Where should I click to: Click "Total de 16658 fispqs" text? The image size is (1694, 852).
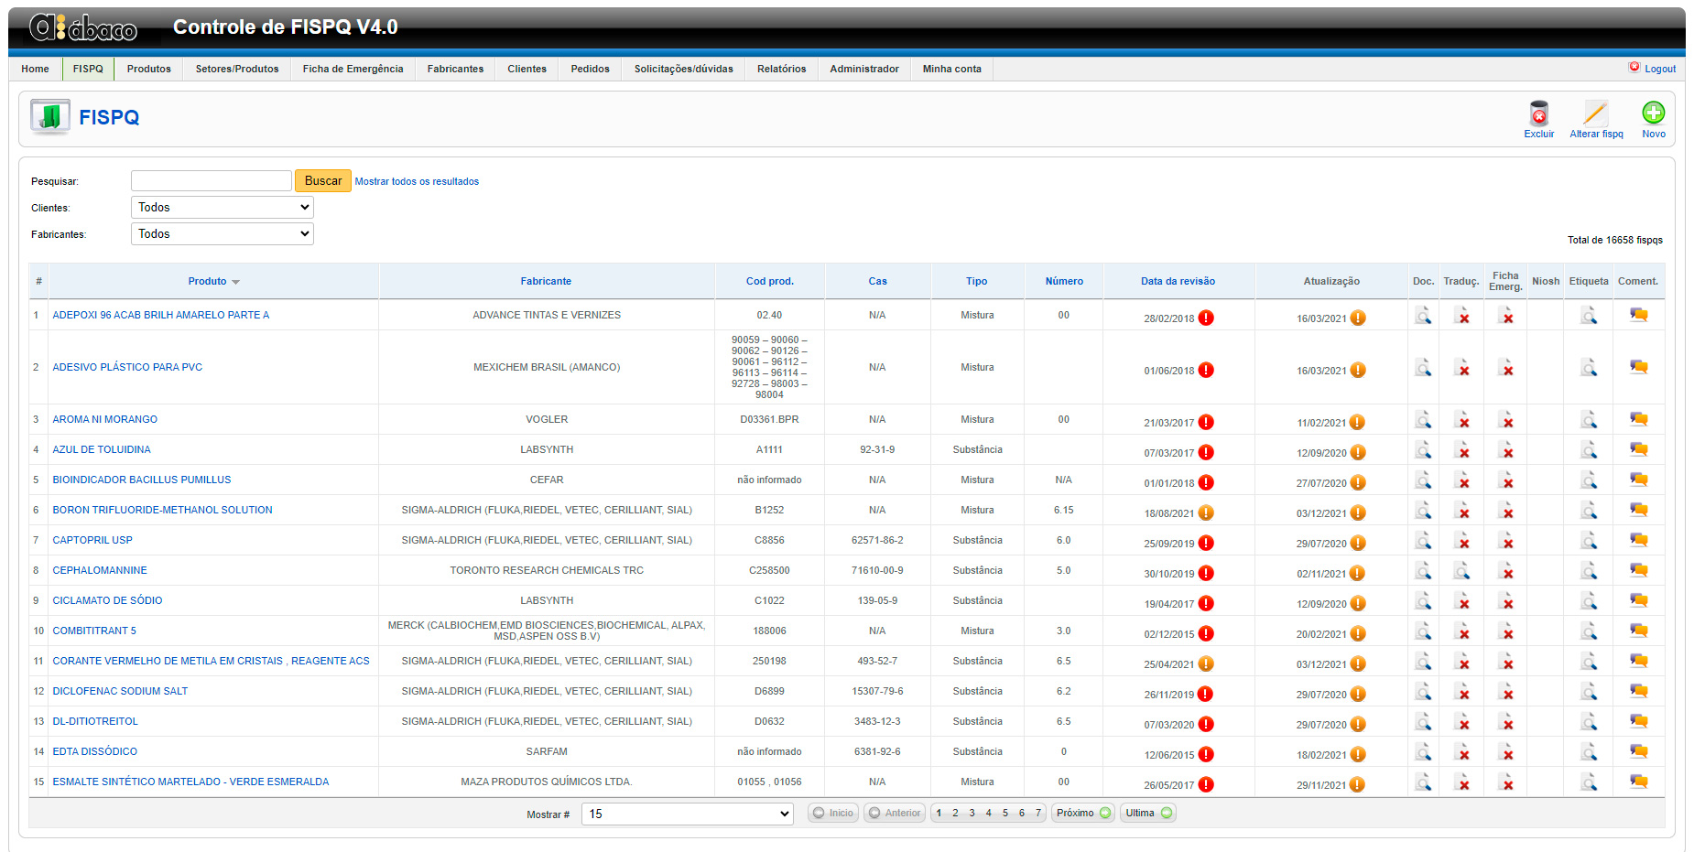pyautogui.click(x=1614, y=241)
